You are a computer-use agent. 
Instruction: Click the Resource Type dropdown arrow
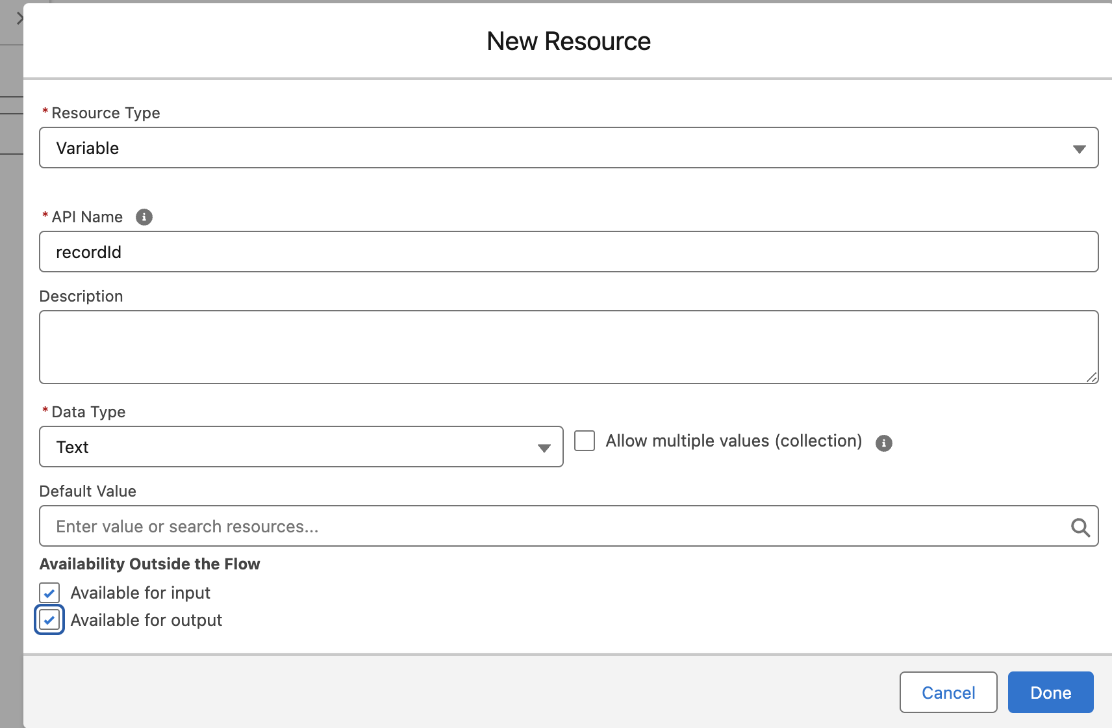pyautogui.click(x=1079, y=148)
